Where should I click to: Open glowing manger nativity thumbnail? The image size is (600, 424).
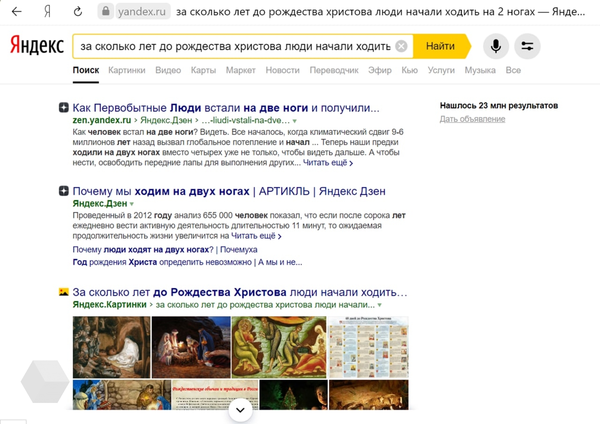point(191,347)
